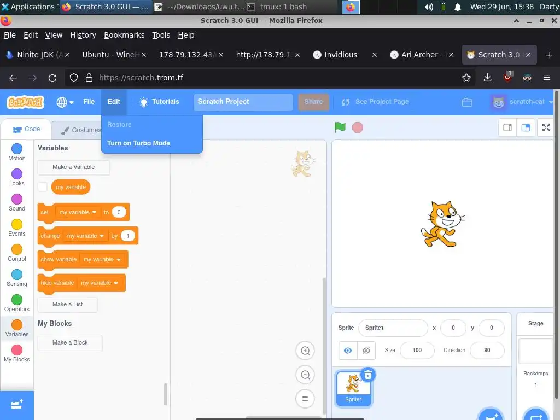Select the Events blocks category
The image size is (560, 420).
pyautogui.click(x=17, y=228)
